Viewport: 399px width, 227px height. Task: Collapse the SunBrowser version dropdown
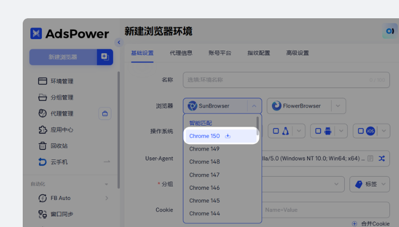(254, 106)
